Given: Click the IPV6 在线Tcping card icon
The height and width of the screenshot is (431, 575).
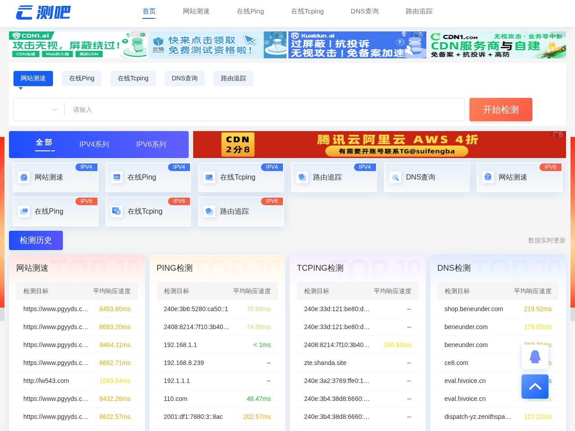Looking at the screenshot, I should tap(117, 211).
